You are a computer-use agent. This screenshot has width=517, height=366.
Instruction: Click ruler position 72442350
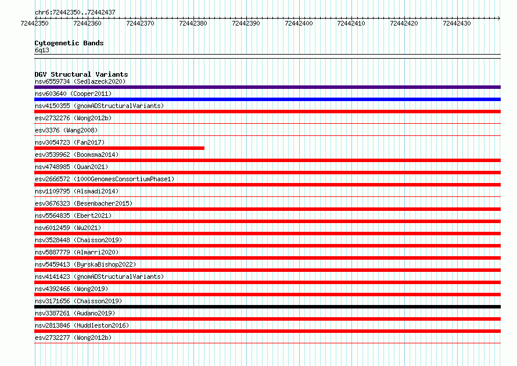35,23
